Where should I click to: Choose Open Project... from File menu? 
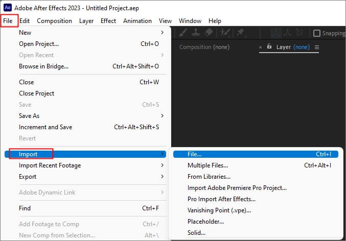click(x=85, y=44)
